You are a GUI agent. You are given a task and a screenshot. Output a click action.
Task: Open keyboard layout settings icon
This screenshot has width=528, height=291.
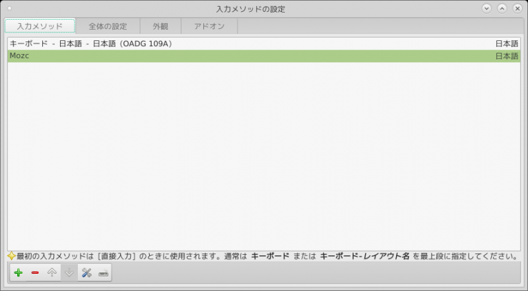104,273
